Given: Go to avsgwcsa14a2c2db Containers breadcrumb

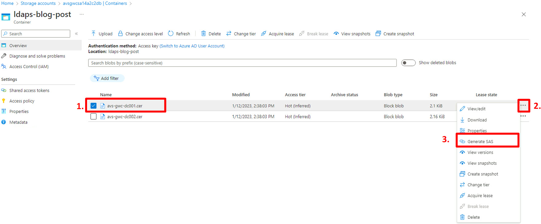Looking at the screenshot, I should [x=95, y=3].
